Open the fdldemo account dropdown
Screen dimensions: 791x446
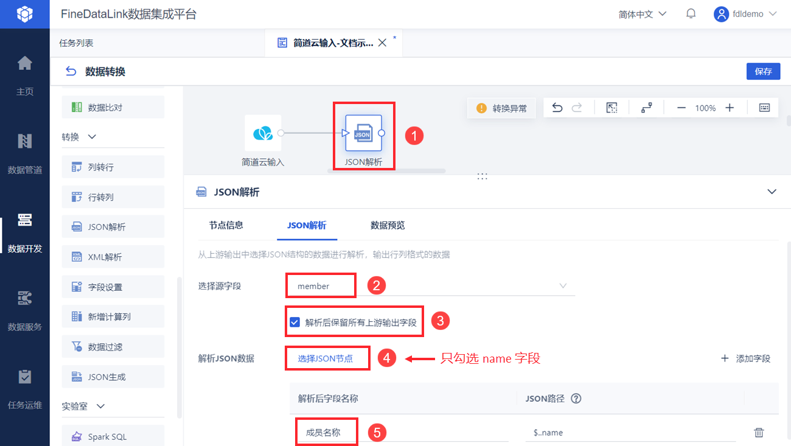point(755,14)
